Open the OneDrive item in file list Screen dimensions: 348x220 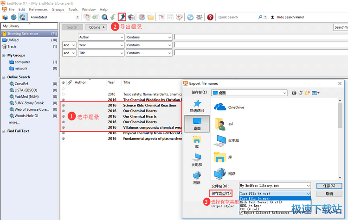229,107
